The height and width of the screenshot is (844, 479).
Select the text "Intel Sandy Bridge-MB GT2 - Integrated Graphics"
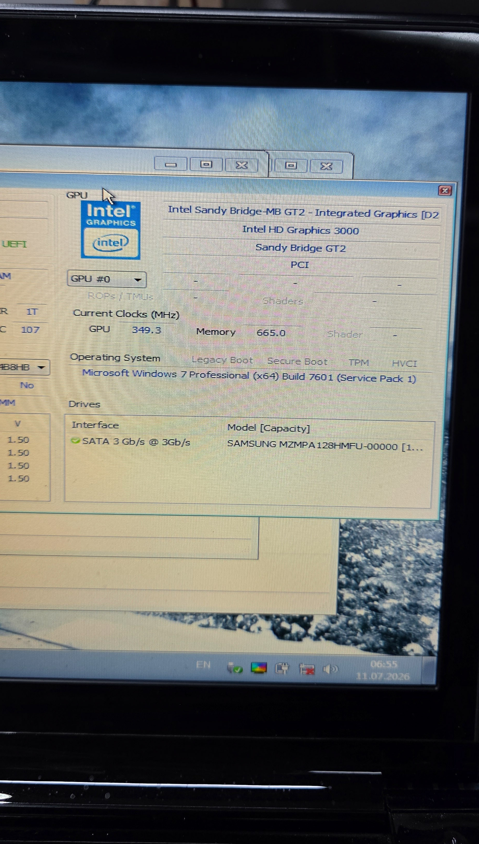coord(293,212)
